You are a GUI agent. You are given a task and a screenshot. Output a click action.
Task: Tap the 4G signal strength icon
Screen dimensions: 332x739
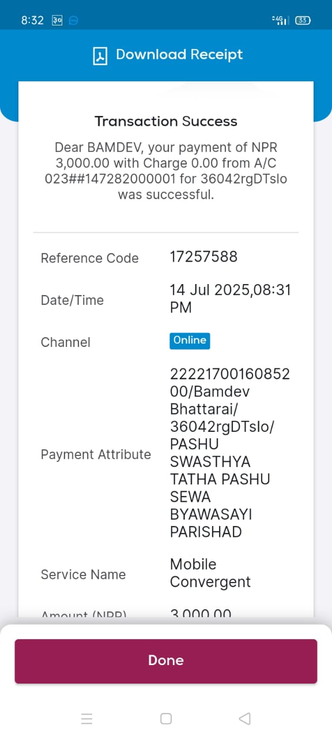pyautogui.click(x=280, y=20)
